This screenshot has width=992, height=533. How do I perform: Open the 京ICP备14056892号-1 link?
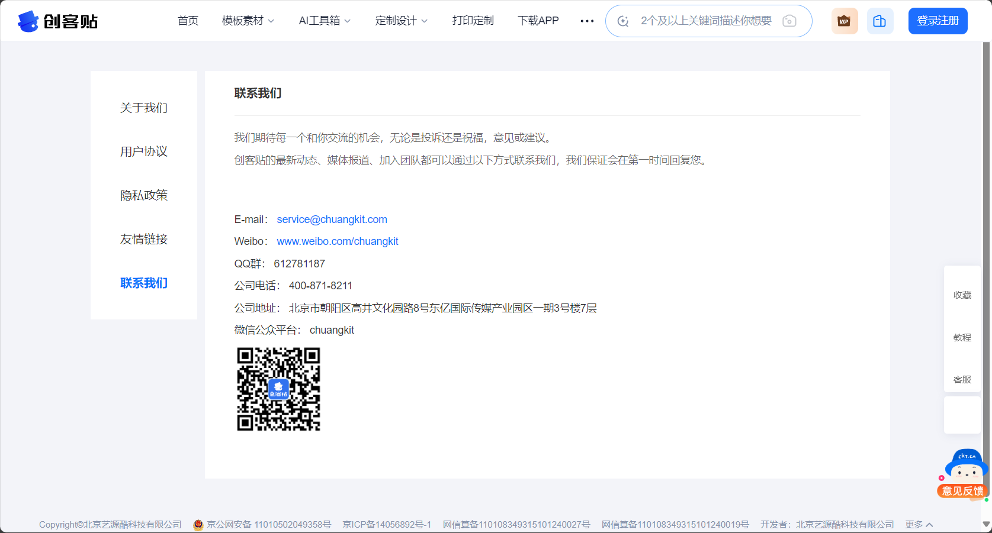click(x=387, y=525)
